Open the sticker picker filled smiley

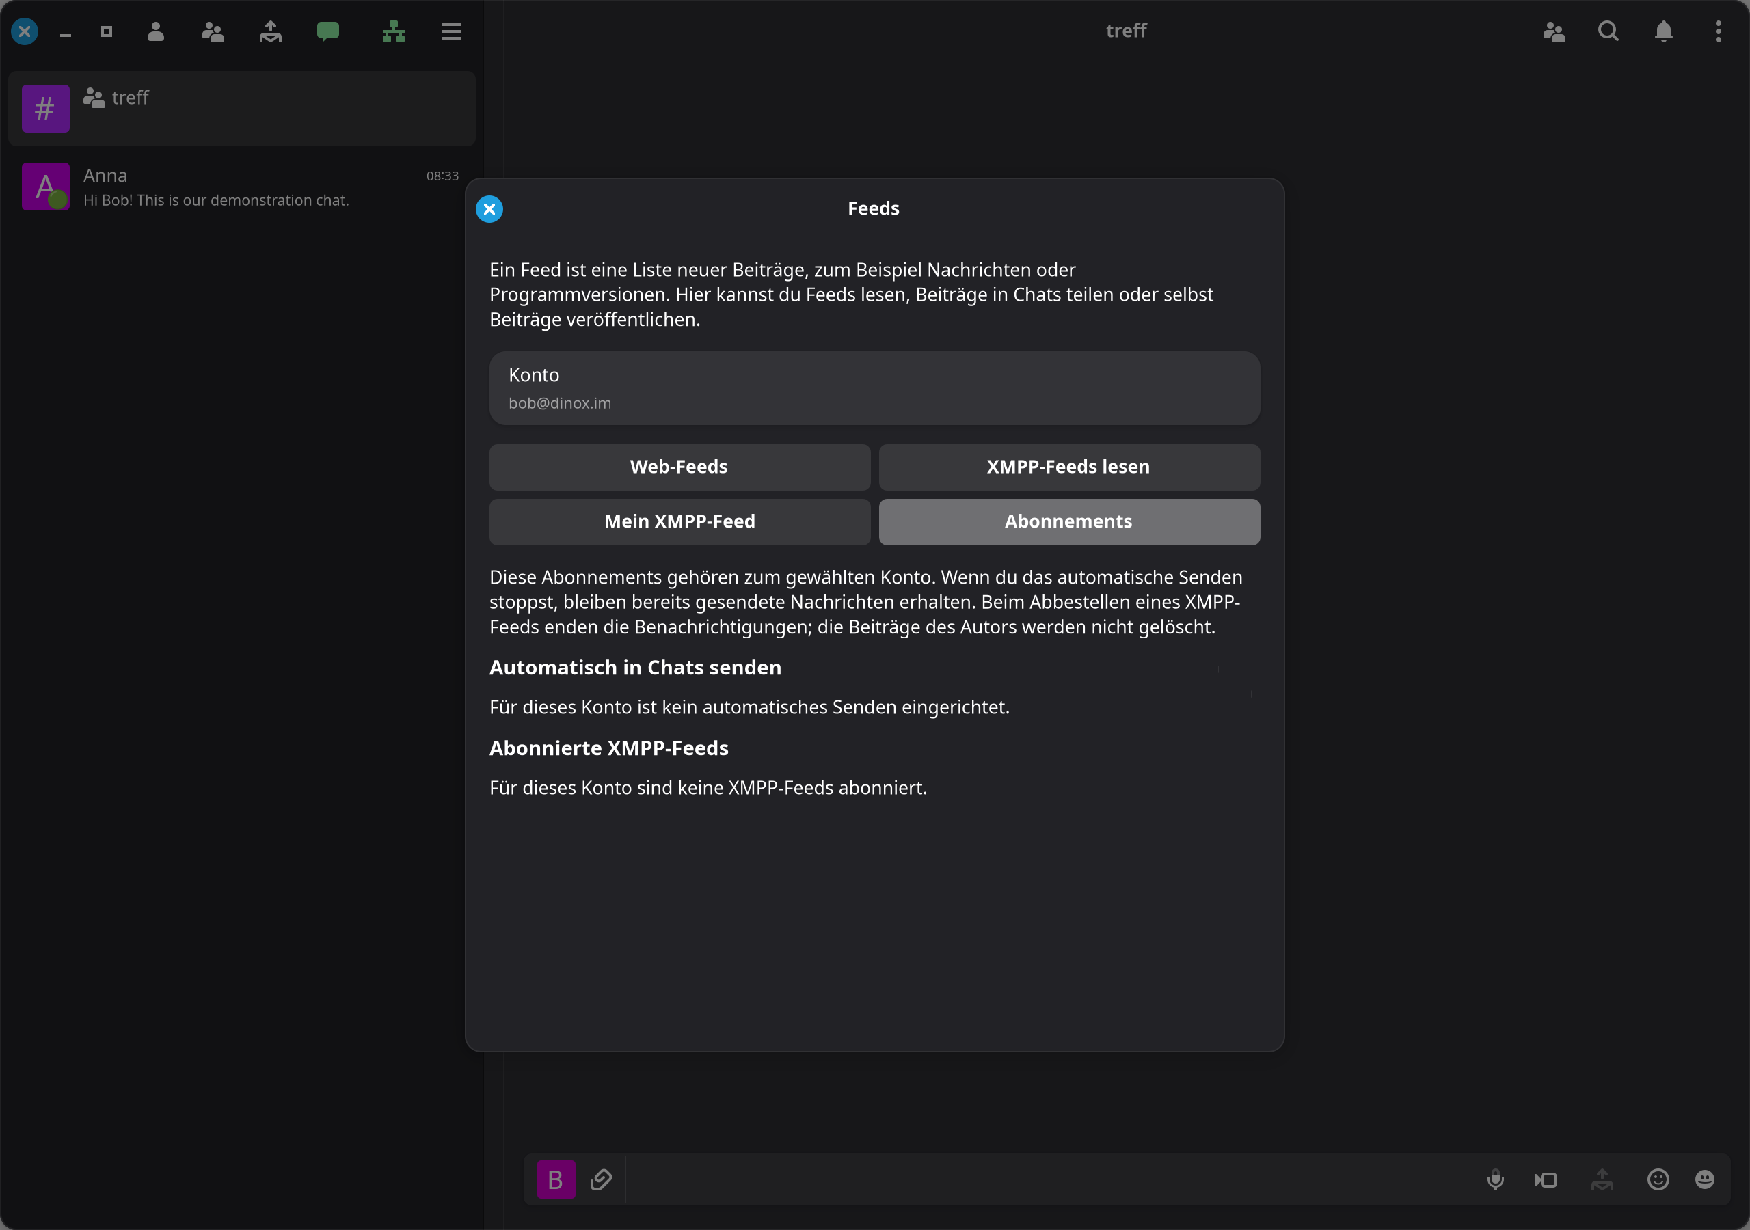point(1705,1179)
